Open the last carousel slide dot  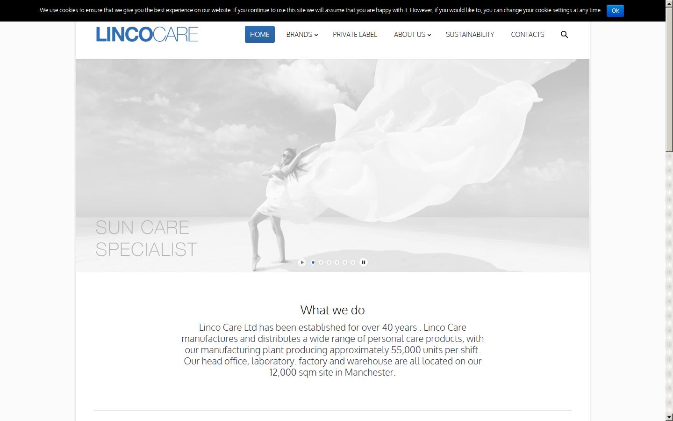353,262
